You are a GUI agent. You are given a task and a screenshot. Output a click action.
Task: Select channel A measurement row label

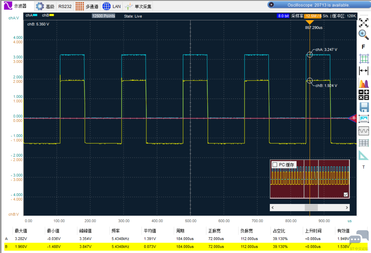click(x=6, y=239)
